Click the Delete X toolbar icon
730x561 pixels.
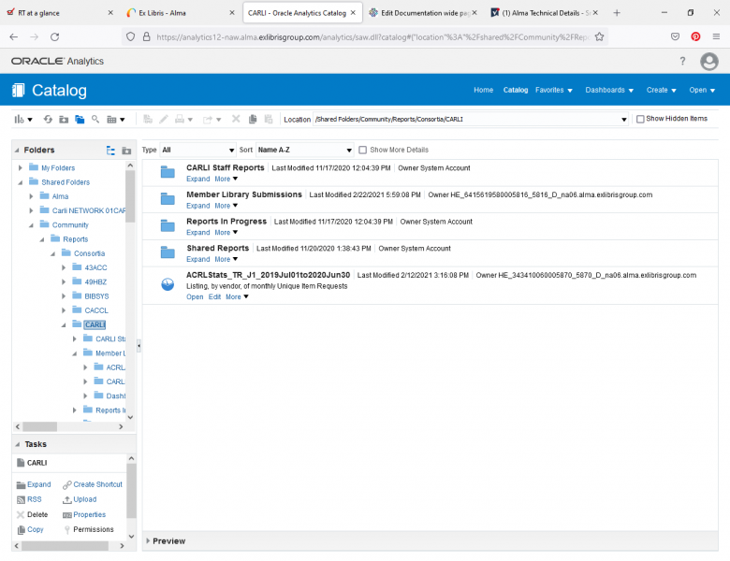click(x=236, y=119)
